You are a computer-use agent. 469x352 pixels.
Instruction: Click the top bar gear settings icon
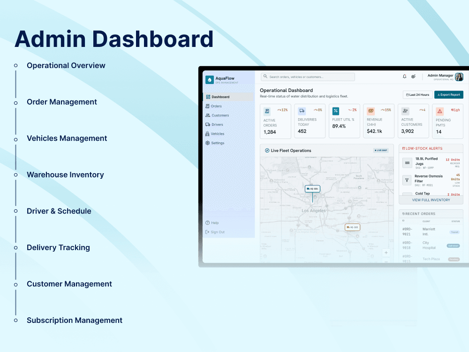413,77
